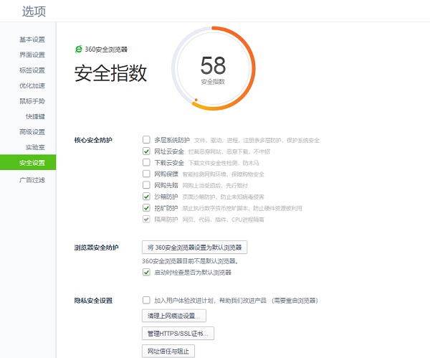Screen dimensions: 430x358
Task: Open 高级设置 section
Action: click(32, 132)
